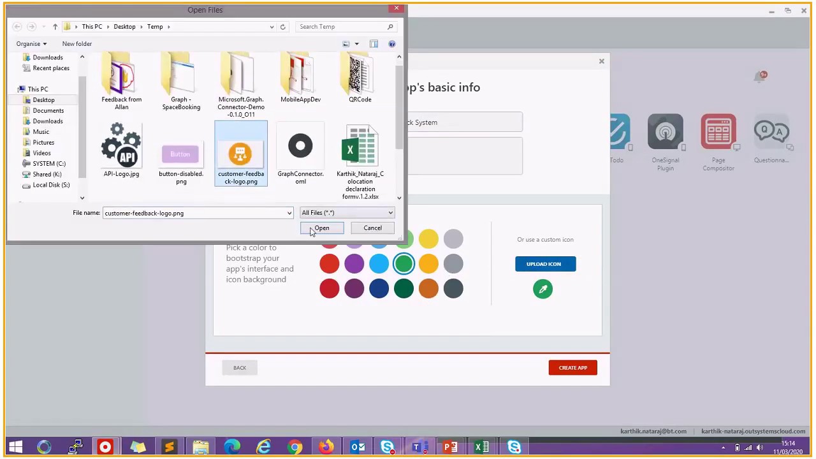The height and width of the screenshot is (459, 816).
Task: Open Outlook from the taskbar
Action: [x=357, y=448]
